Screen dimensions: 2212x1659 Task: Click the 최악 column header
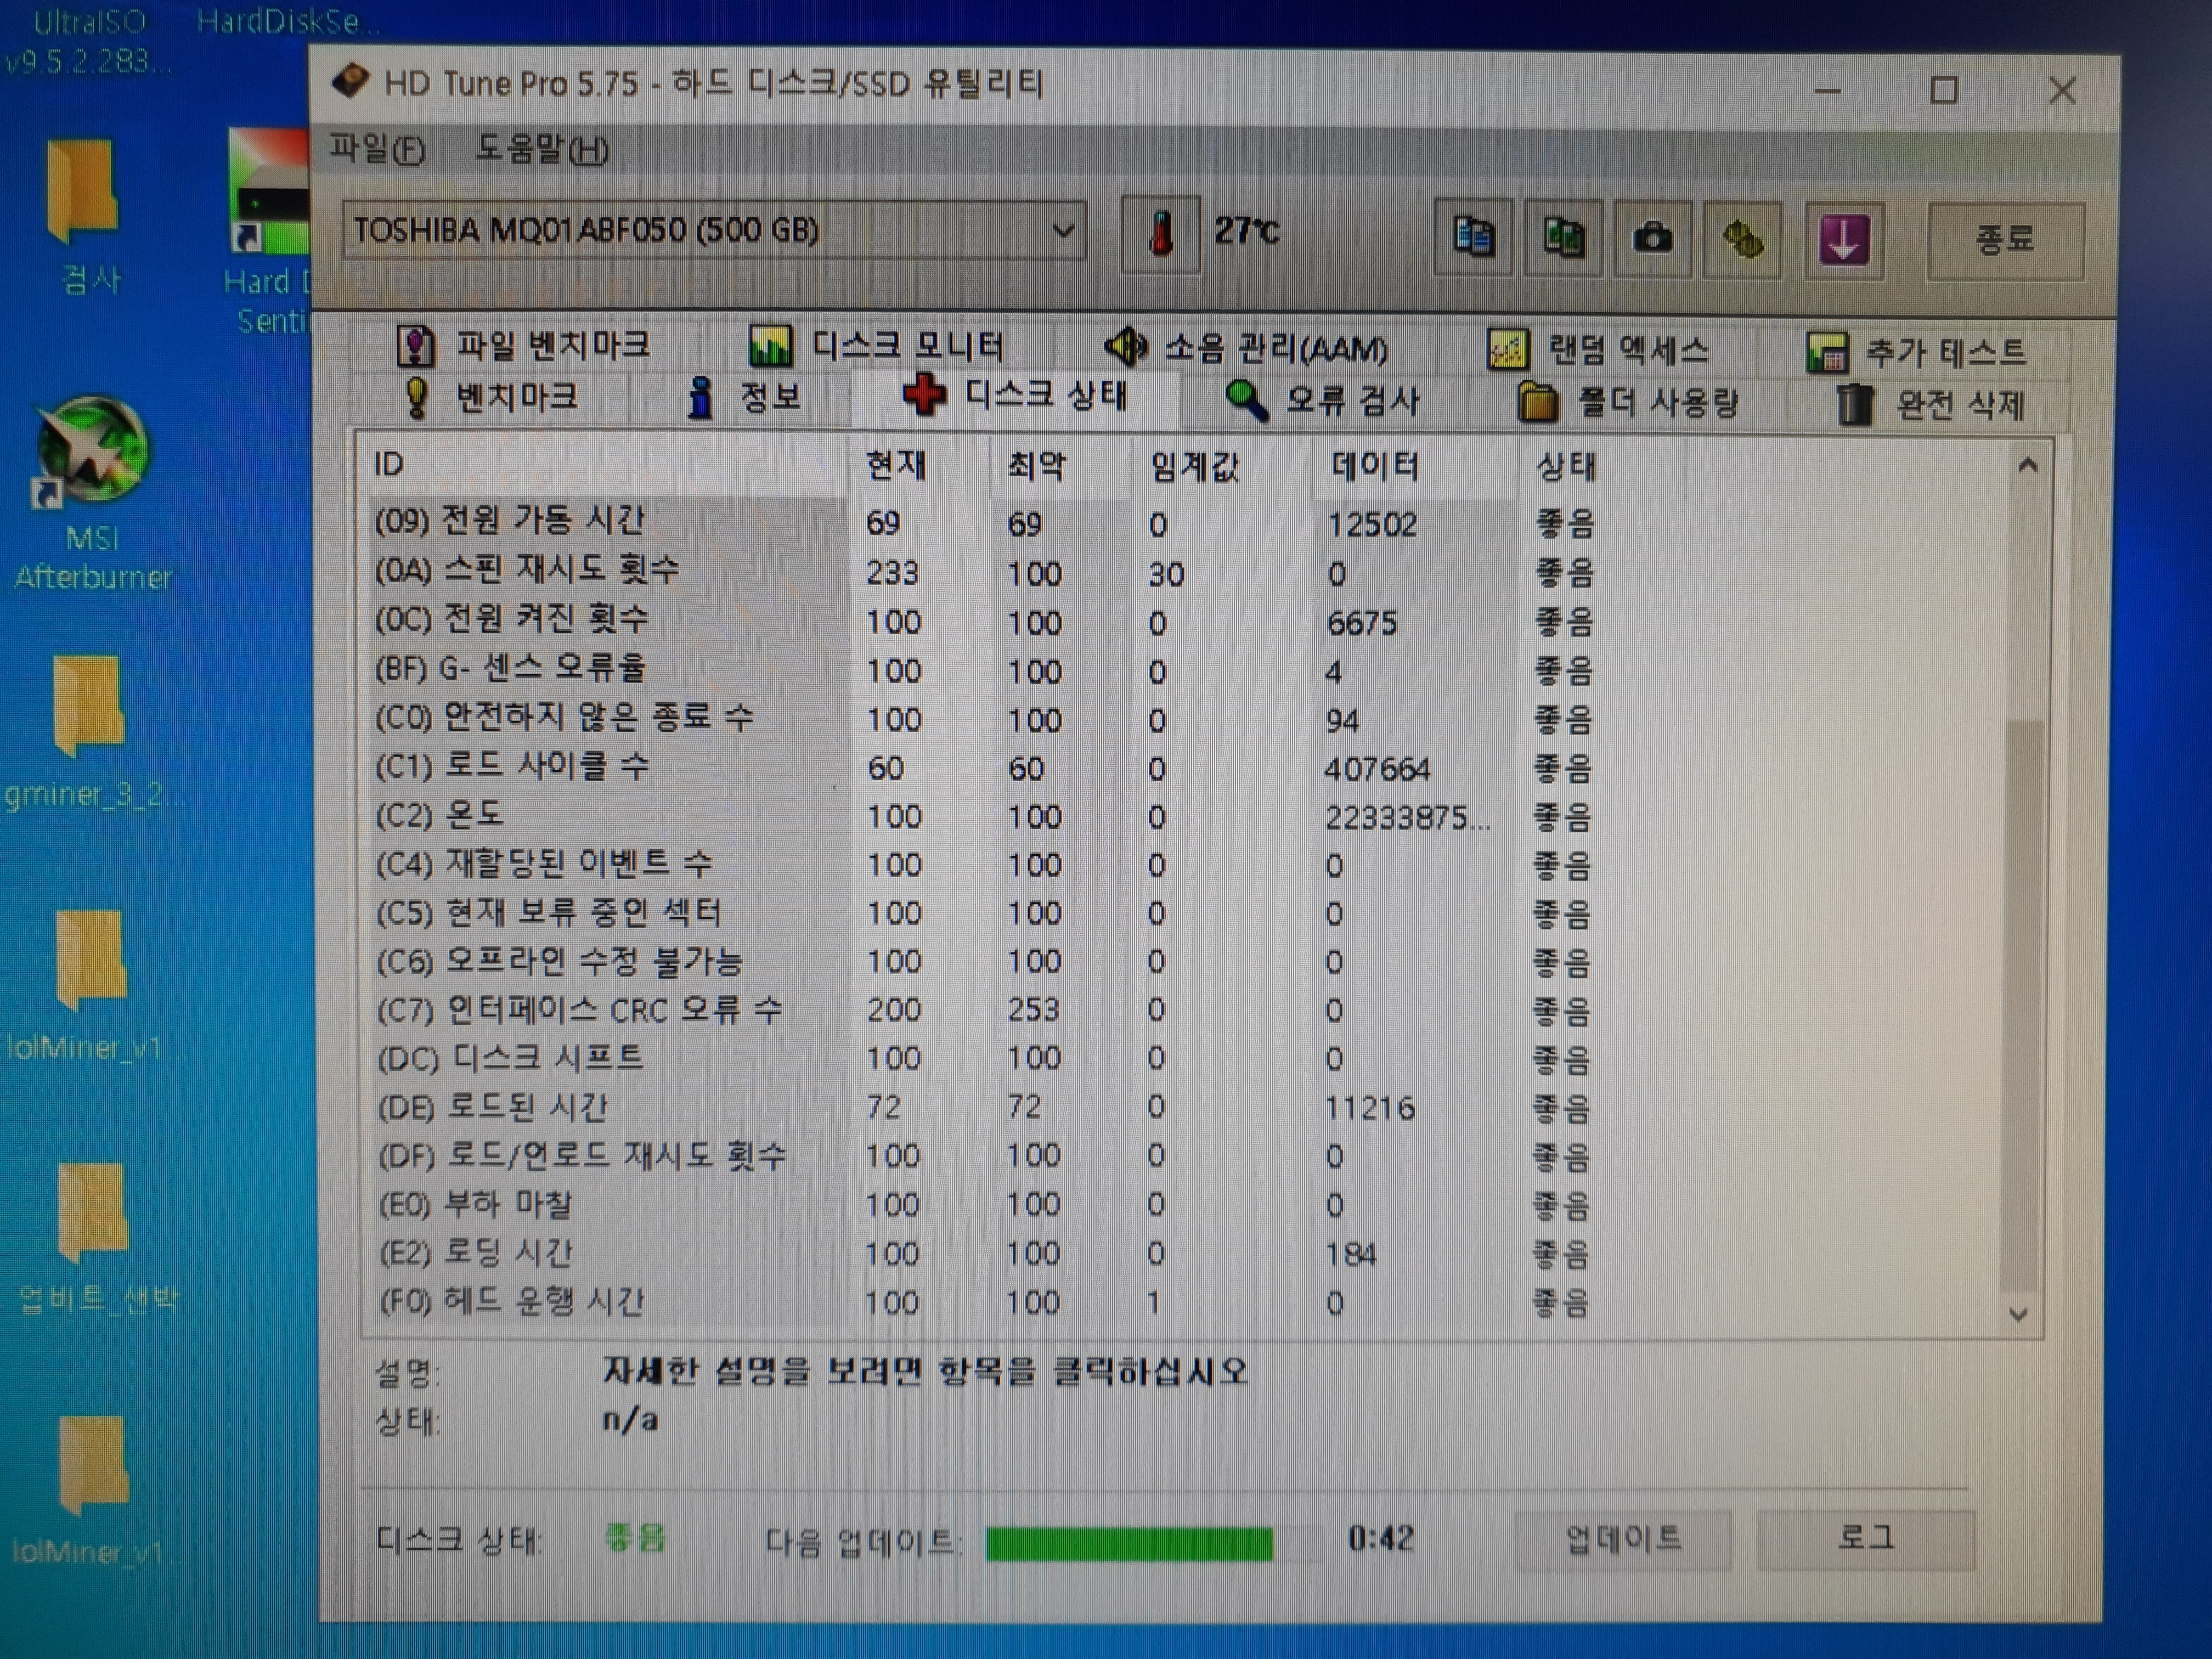tap(1061, 467)
